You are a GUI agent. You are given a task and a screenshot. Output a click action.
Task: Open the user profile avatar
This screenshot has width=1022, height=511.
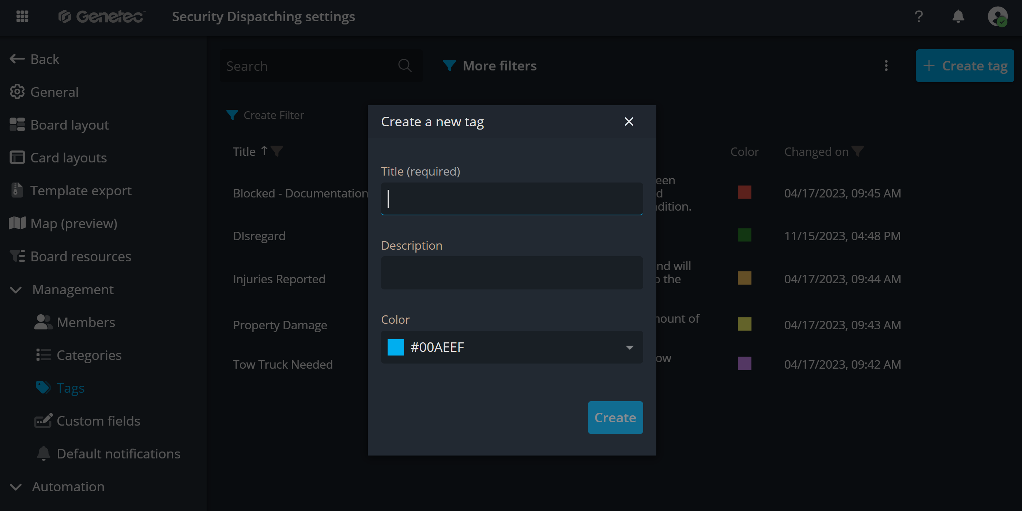[997, 16]
